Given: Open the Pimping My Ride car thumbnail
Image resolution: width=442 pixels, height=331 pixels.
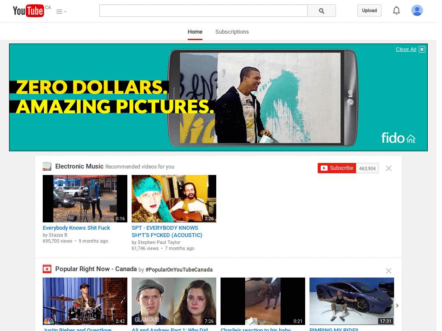Looking at the screenshot, I should pos(352,301).
